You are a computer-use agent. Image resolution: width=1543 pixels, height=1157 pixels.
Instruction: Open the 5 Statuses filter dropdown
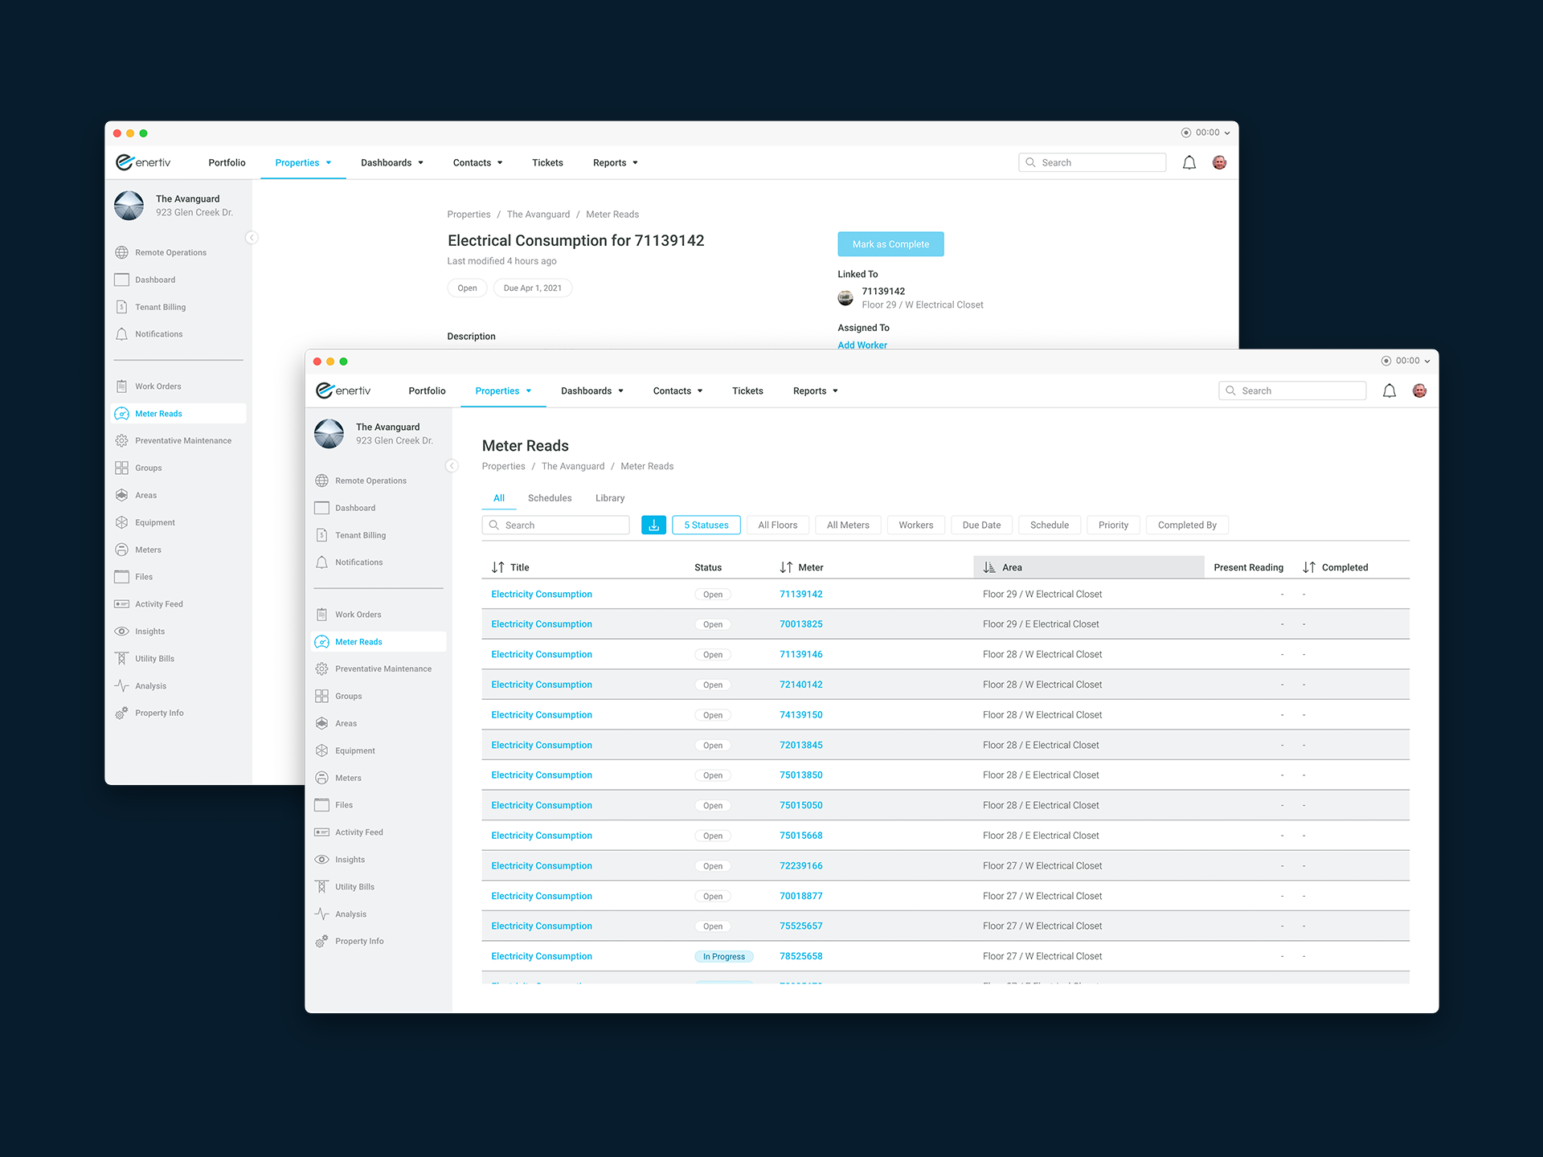coord(706,525)
